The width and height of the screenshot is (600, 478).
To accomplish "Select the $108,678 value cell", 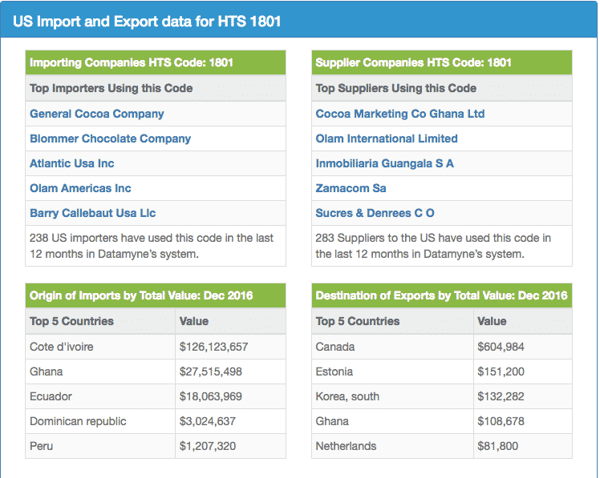I will click(x=523, y=421).
